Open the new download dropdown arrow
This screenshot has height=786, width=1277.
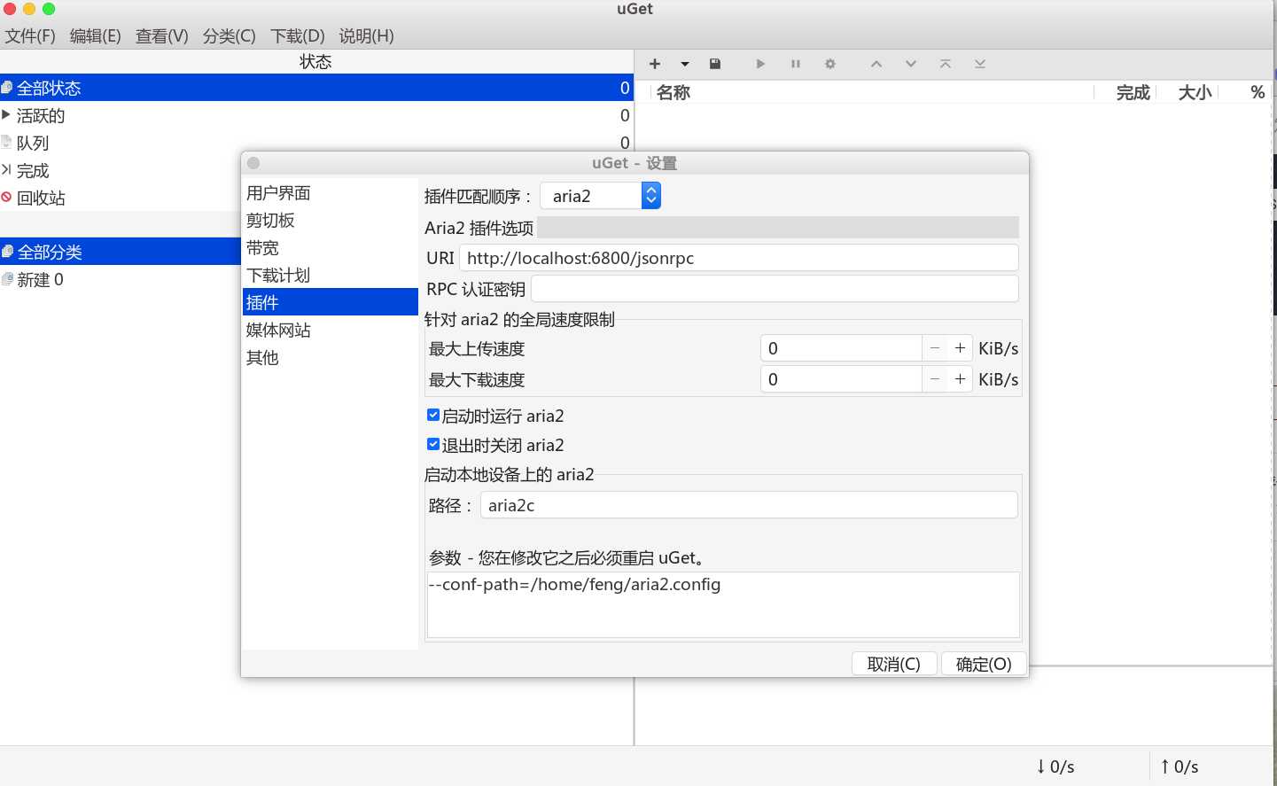(x=685, y=64)
